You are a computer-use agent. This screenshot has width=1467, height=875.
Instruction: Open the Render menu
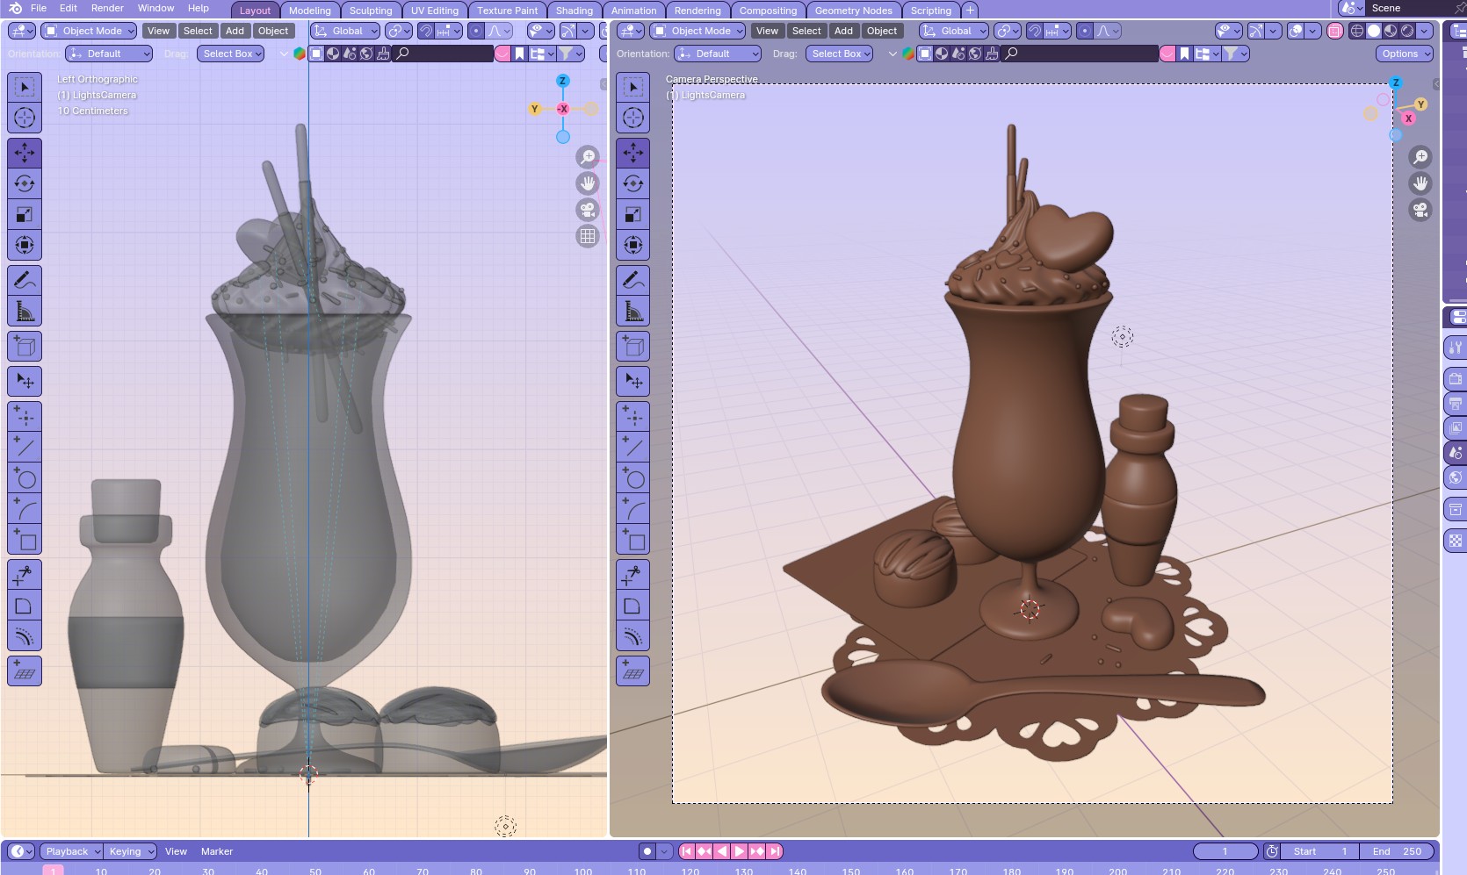point(107,8)
